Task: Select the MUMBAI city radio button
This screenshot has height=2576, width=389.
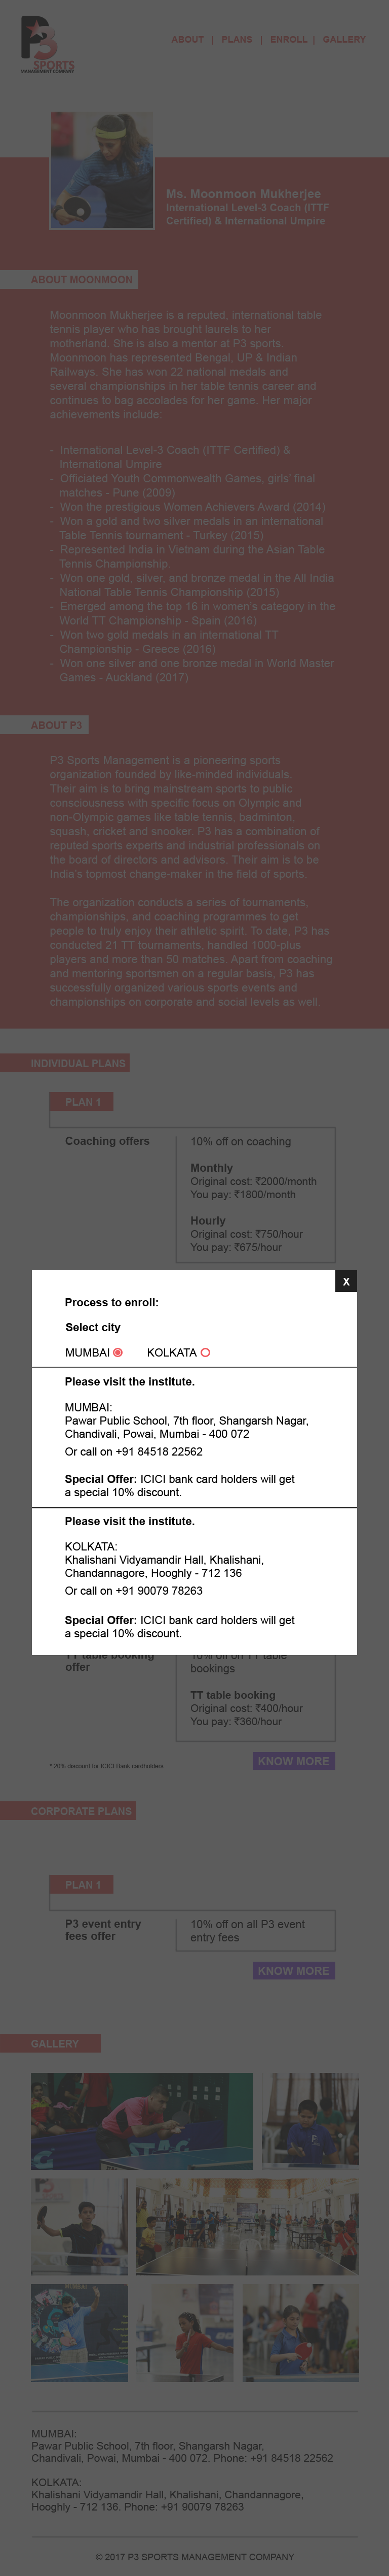Action: pyautogui.click(x=118, y=1352)
